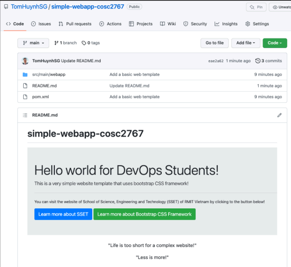View the 0 tags link
This screenshot has height=267, width=291.
[x=91, y=43]
